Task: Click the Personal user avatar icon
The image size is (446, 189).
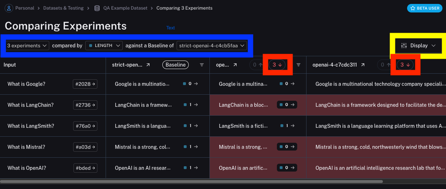Action: pyautogui.click(x=9, y=8)
